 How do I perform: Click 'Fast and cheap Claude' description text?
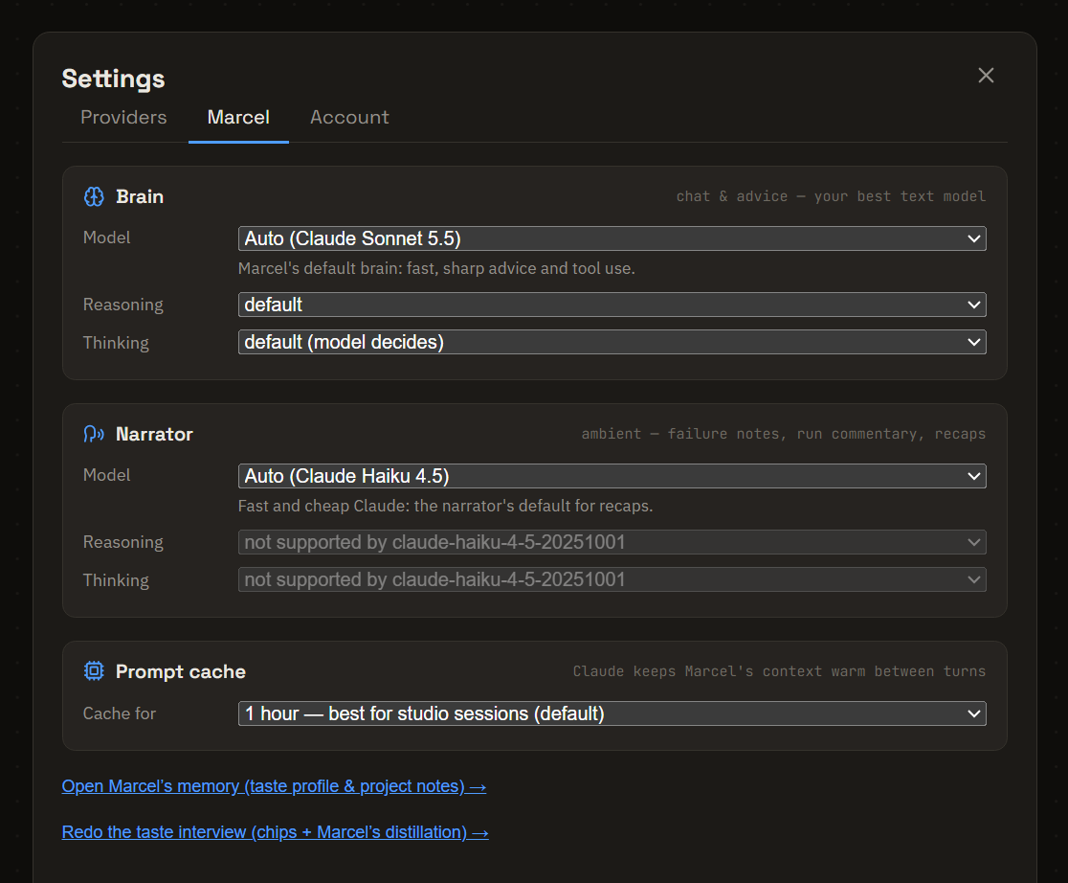[445, 506]
